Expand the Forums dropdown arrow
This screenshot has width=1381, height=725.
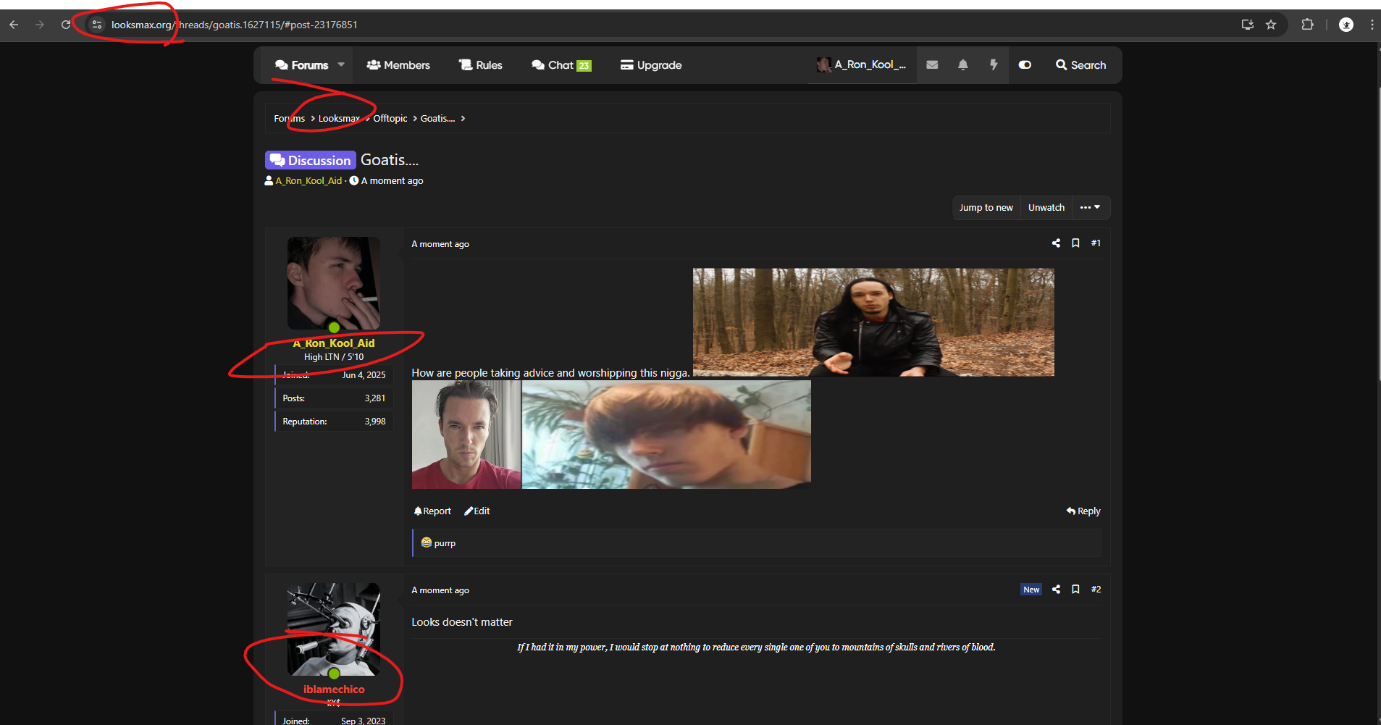tap(341, 64)
